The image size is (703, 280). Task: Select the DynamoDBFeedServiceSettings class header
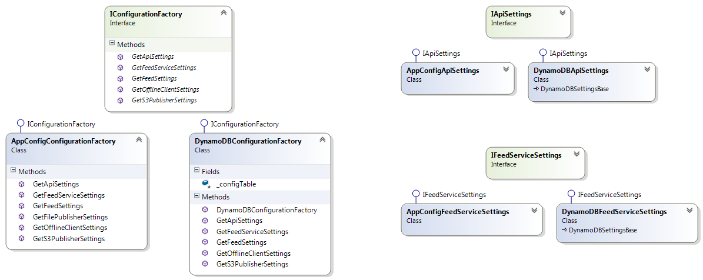pos(614,212)
